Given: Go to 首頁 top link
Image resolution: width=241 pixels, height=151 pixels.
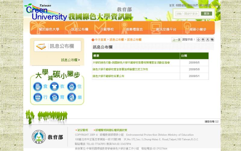Looking at the screenshot, I should pyautogui.click(x=172, y=5).
